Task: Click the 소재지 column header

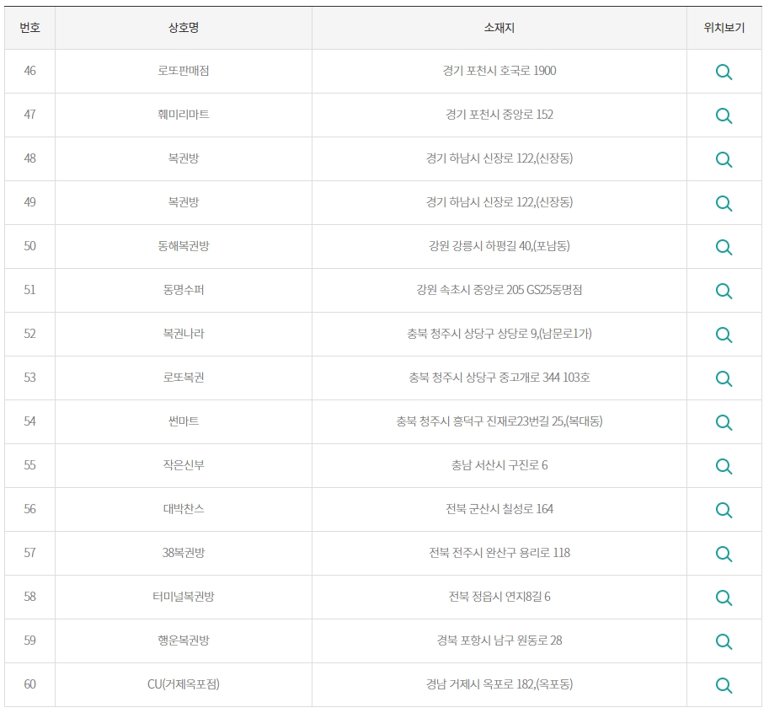Action: [x=499, y=28]
